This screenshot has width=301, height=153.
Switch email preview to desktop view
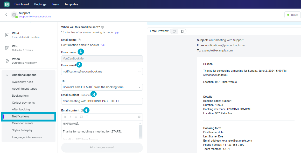(x=174, y=31)
